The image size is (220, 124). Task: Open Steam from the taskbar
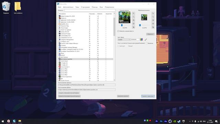179,121
